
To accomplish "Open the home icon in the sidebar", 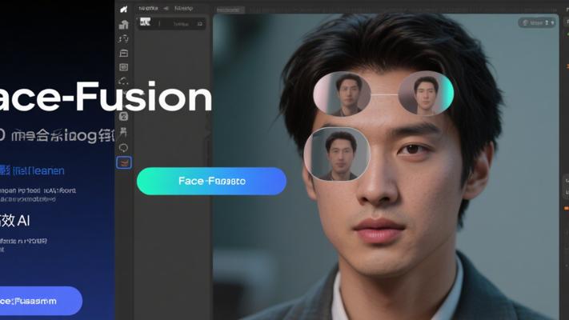I will [x=124, y=24].
